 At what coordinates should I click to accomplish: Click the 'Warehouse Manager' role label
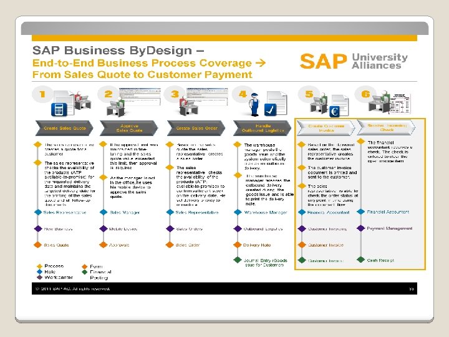point(266,212)
